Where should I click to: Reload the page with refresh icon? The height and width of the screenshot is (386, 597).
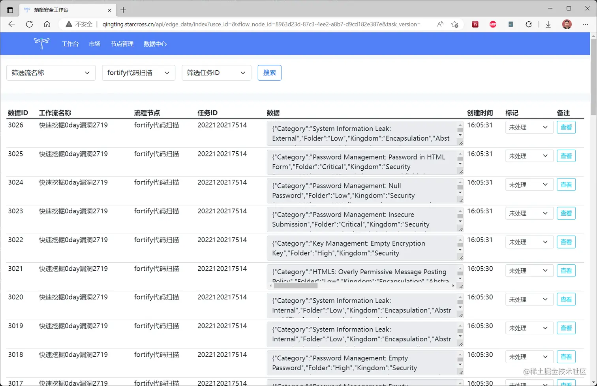pyautogui.click(x=29, y=24)
